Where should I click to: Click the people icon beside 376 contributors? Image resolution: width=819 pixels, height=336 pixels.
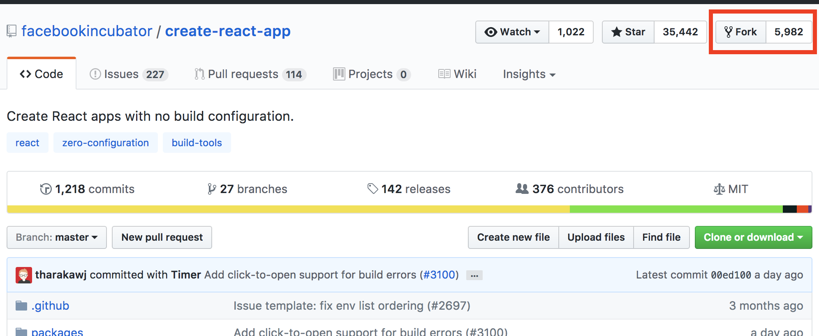522,189
